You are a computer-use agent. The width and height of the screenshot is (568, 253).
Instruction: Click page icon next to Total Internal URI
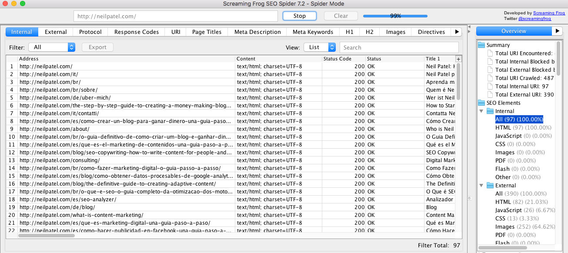click(x=490, y=87)
